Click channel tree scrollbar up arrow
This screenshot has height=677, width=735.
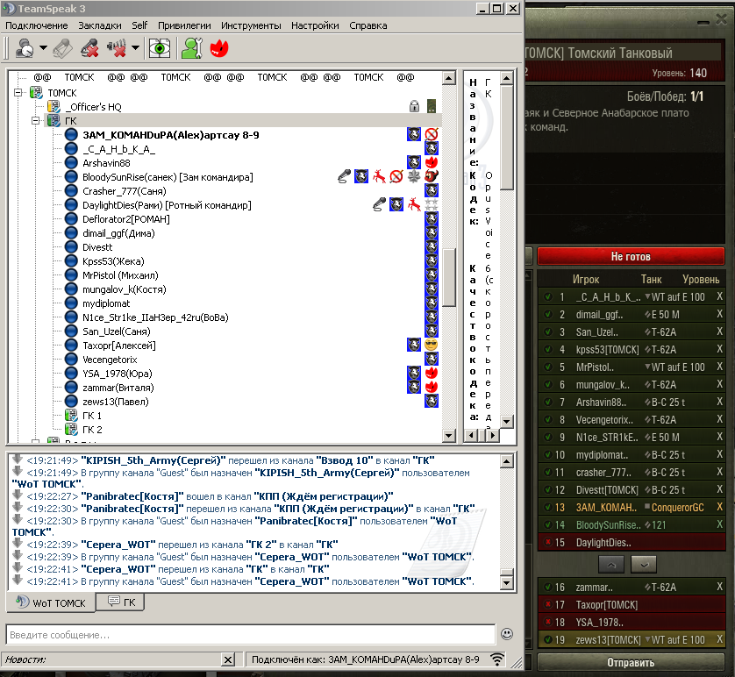449,77
